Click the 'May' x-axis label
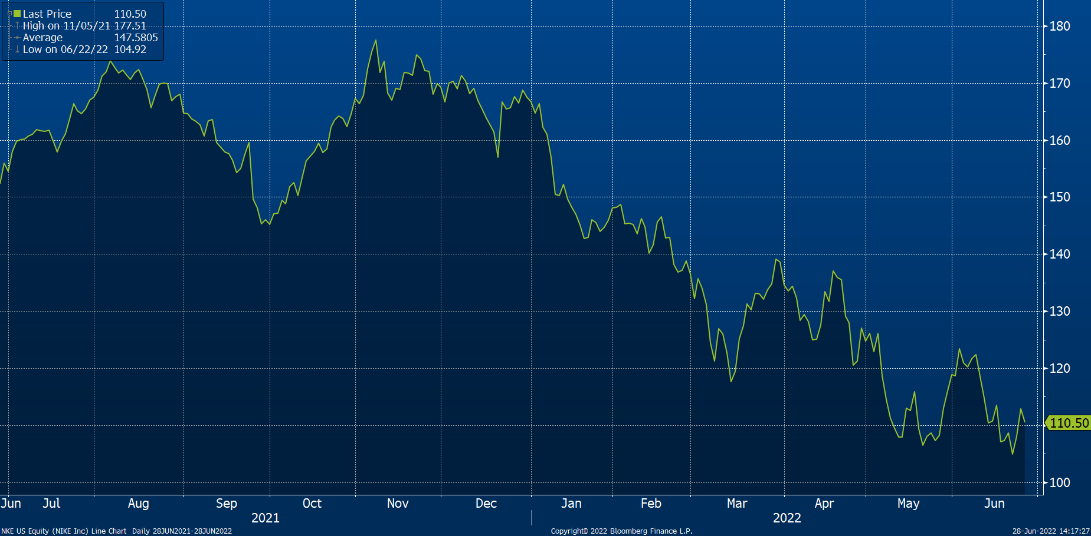This screenshot has height=536, width=1091. pyautogui.click(x=909, y=504)
